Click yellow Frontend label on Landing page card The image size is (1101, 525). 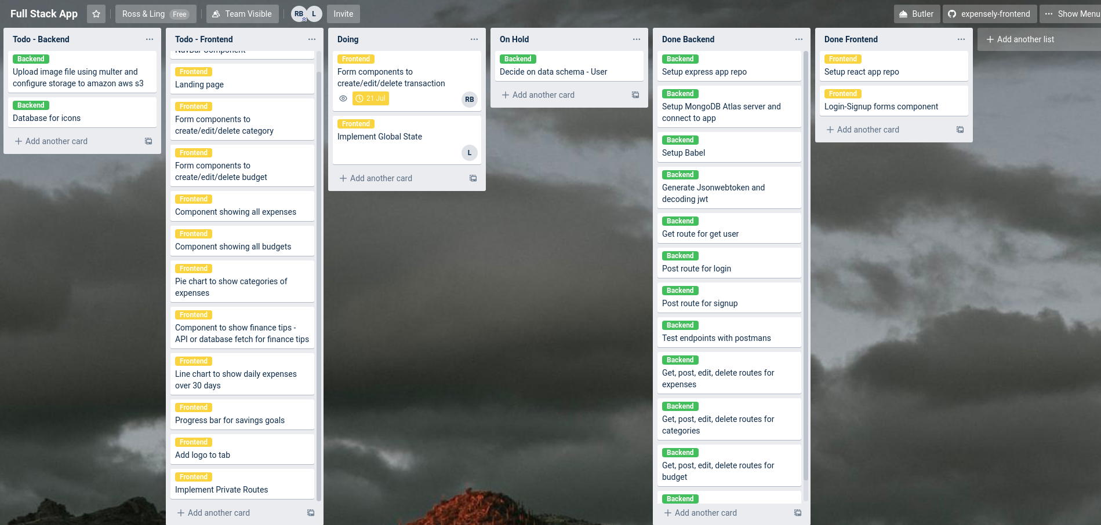pyautogui.click(x=194, y=72)
